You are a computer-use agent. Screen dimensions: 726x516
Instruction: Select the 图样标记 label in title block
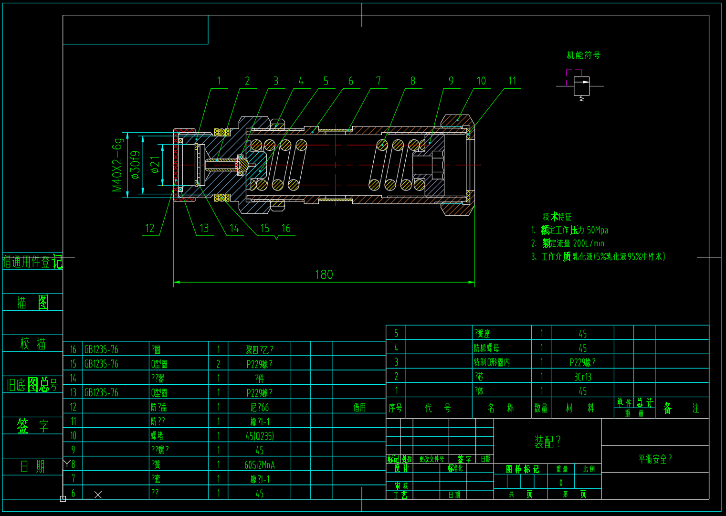tap(523, 469)
